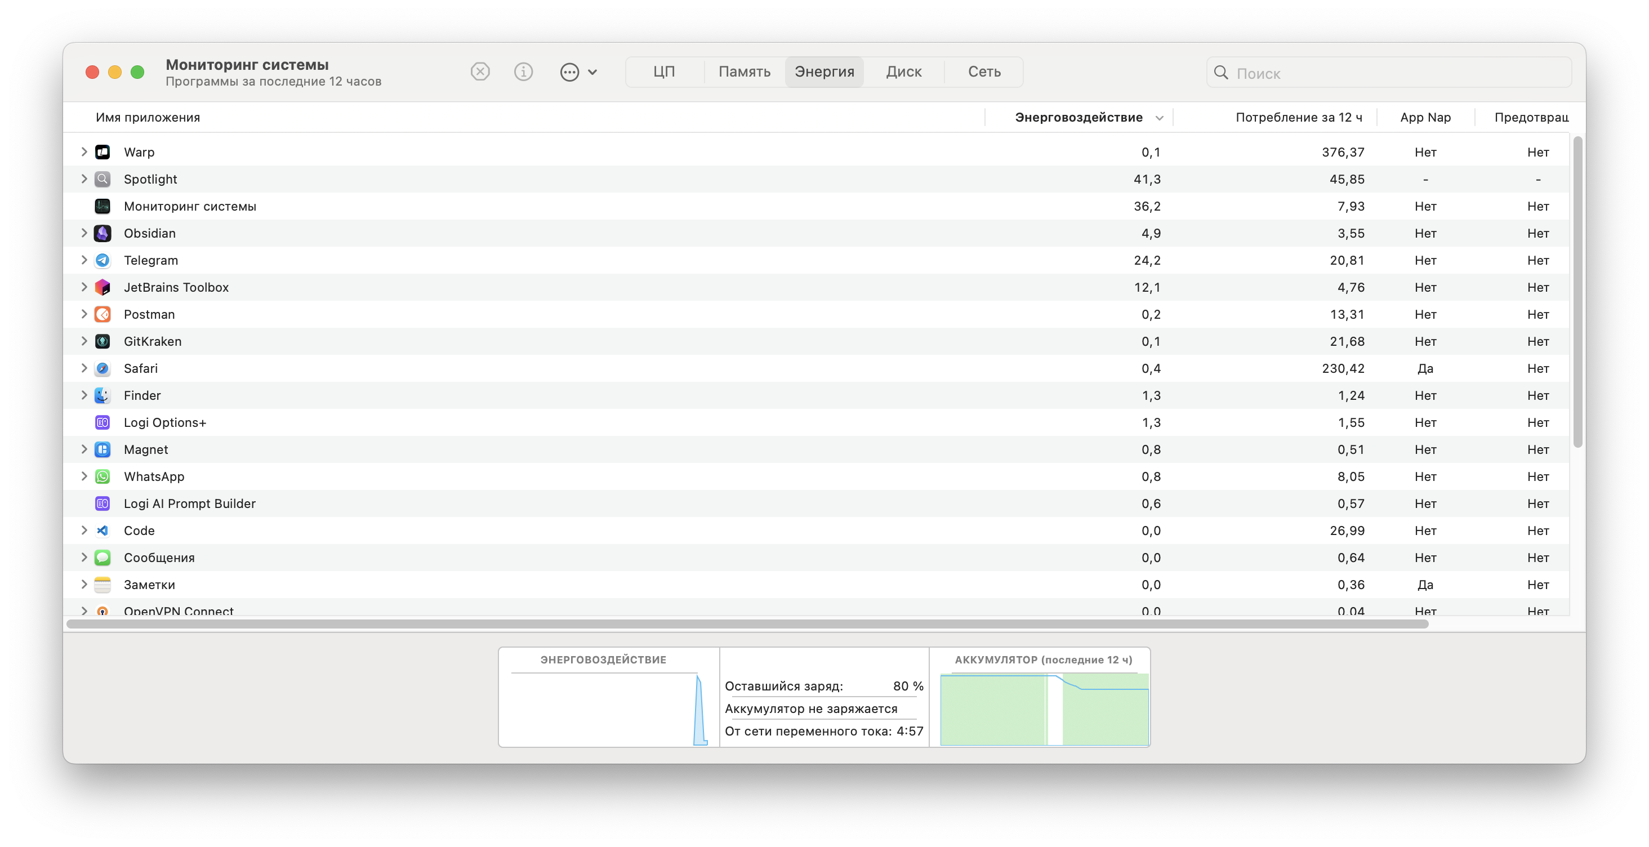Switch to the ЦП tab
The image size is (1649, 847).
[664, 72]
